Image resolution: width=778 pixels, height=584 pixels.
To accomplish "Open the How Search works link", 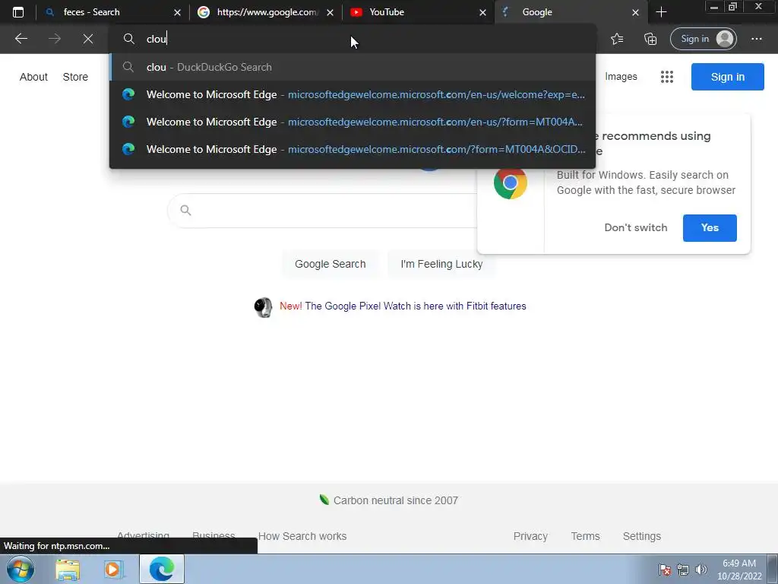I will point(302,536).
